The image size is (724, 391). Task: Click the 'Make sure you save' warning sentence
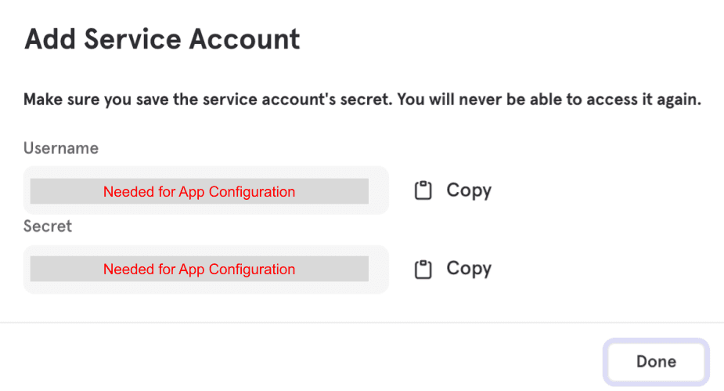click(x=207, y=100)
